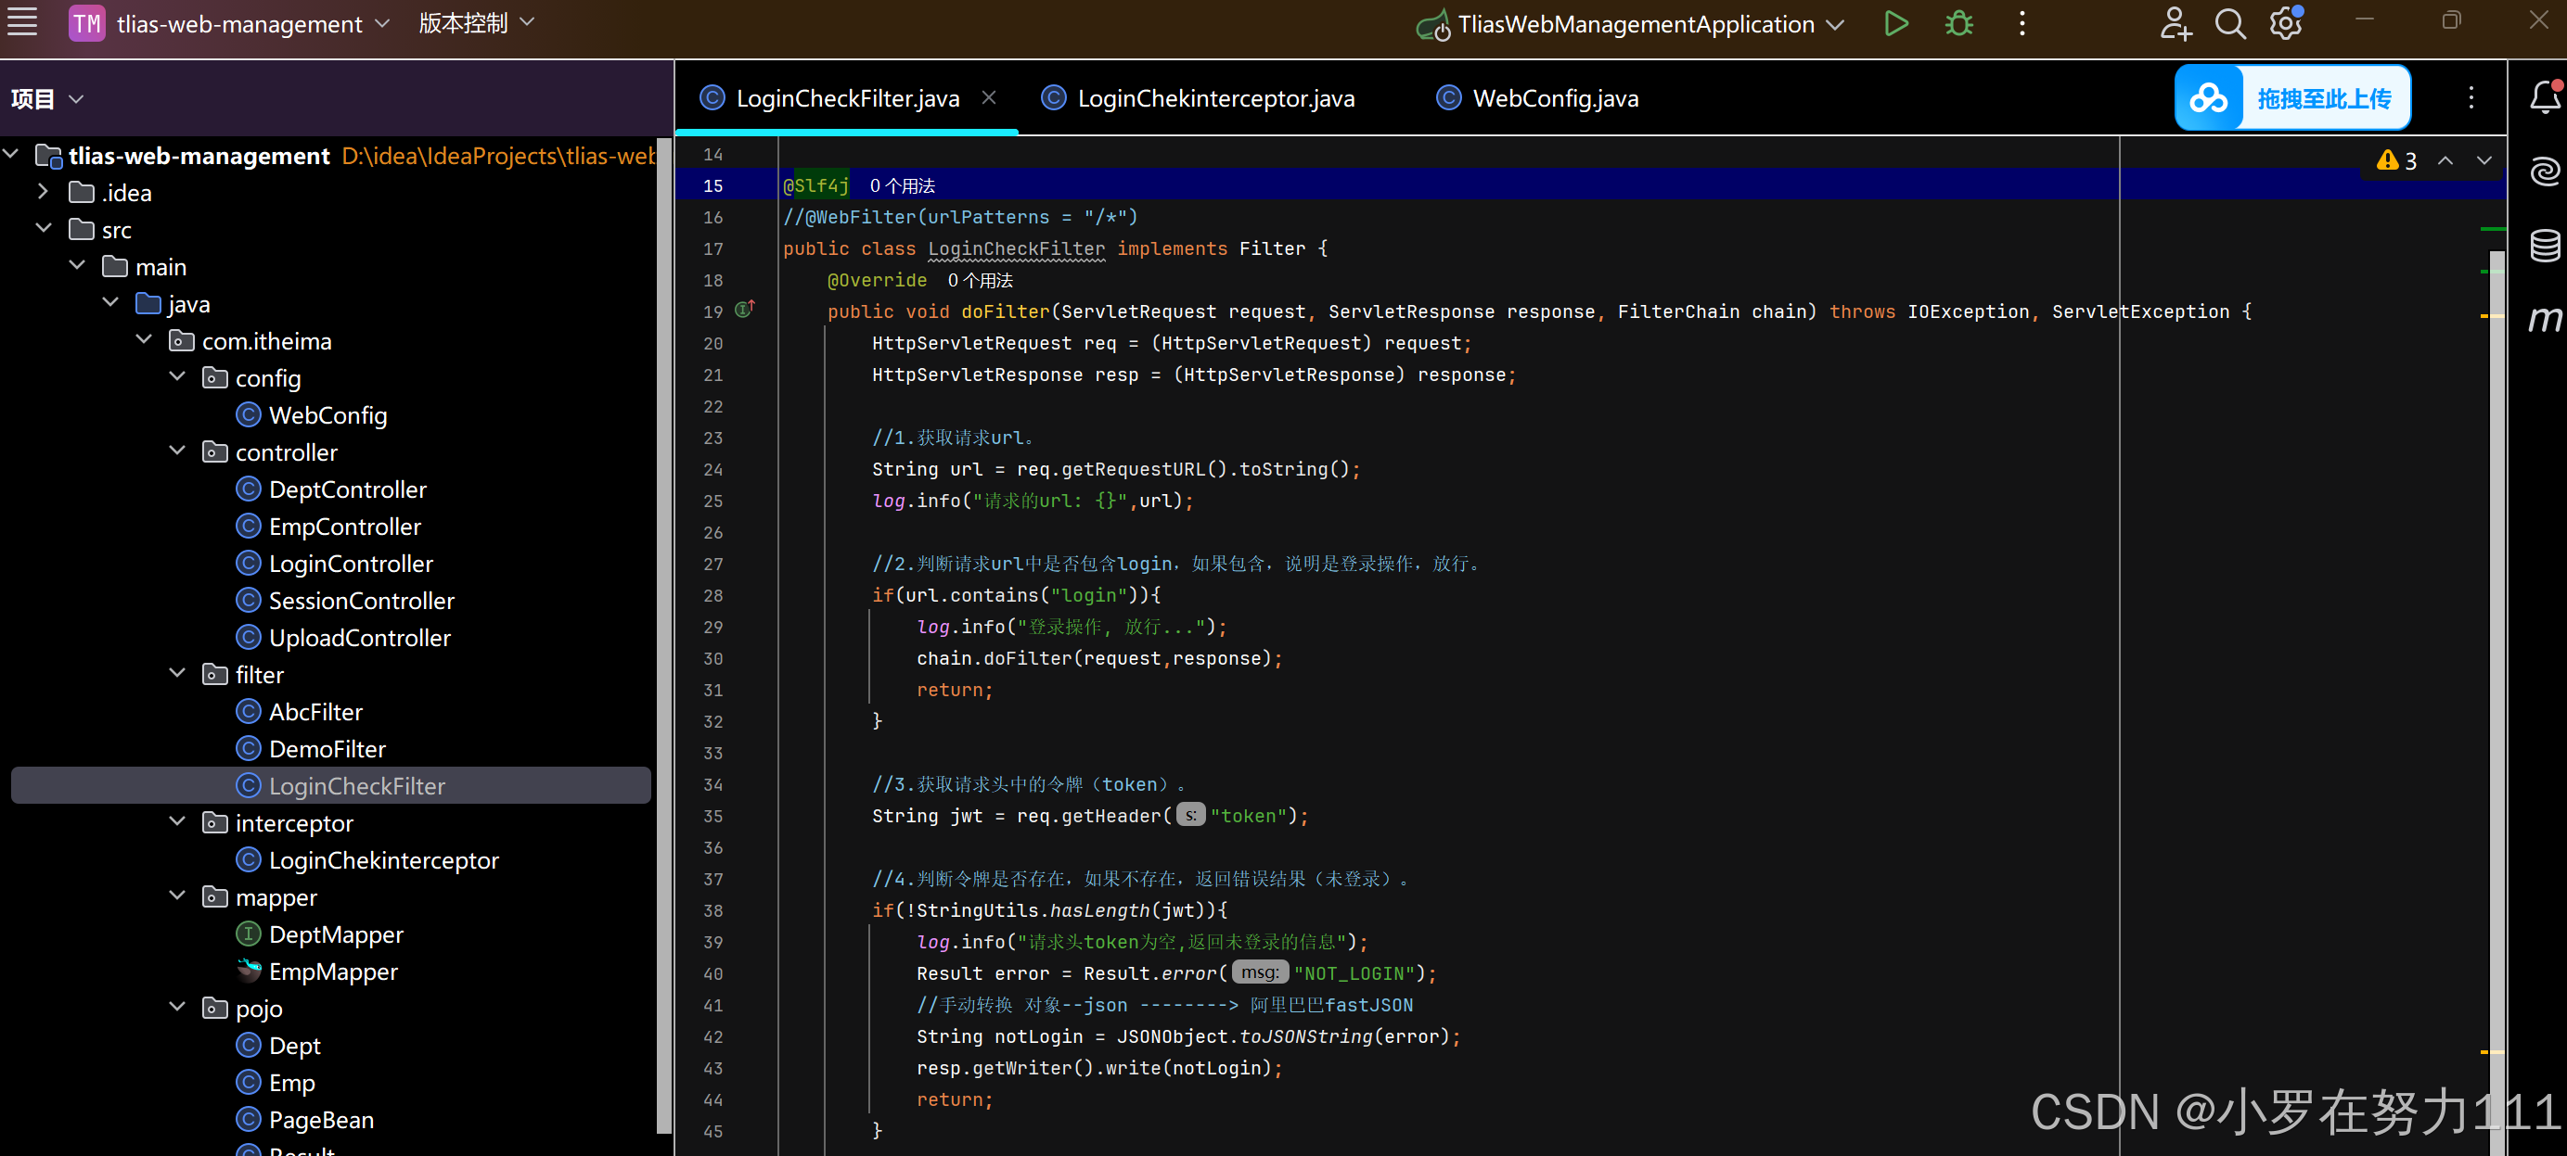This screenshot has width=2567, height=1156.
Task: Open EmpController in the project tree
Action: pyautogui.click(x=345, y=526)
